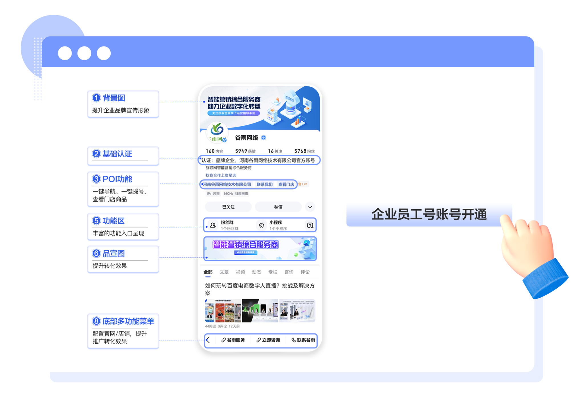Open article 如何玩转百度电商数字人直播
Screen dimensions: 584x406
point(259,289)
